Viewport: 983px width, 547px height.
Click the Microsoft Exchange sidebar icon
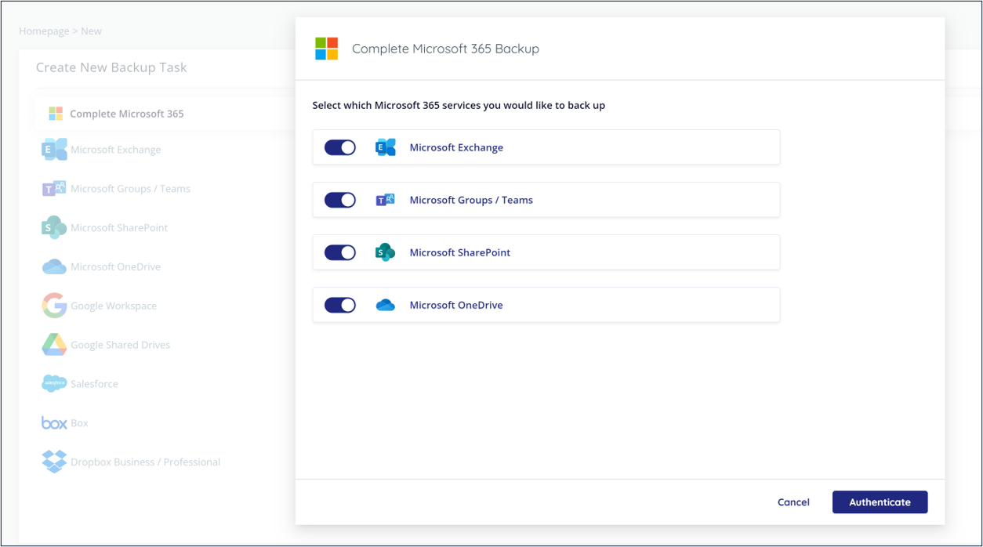(54, 149)
